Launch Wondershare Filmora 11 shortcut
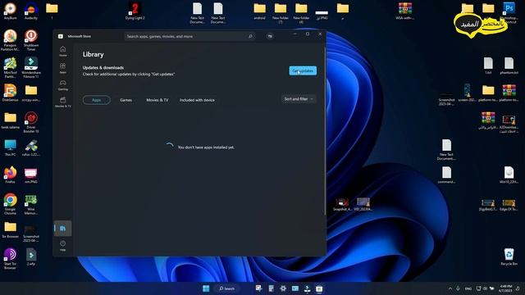Viewport: 525px width, 295px height. tap(31, 67)
